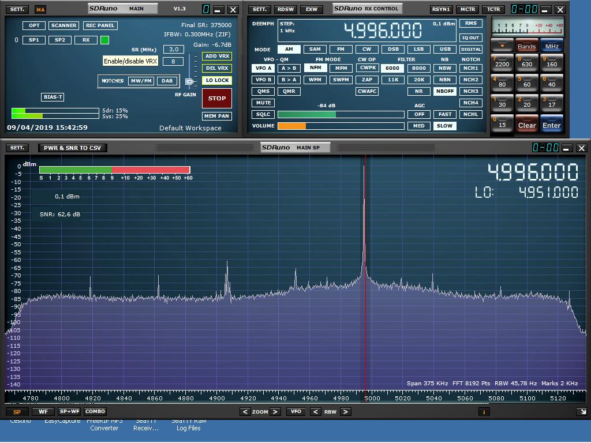Toggle the MUTE button

pyautogui.click(x=263, y=103)
